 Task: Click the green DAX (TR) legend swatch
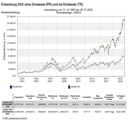pyautogui.click(x=69, y=87)
